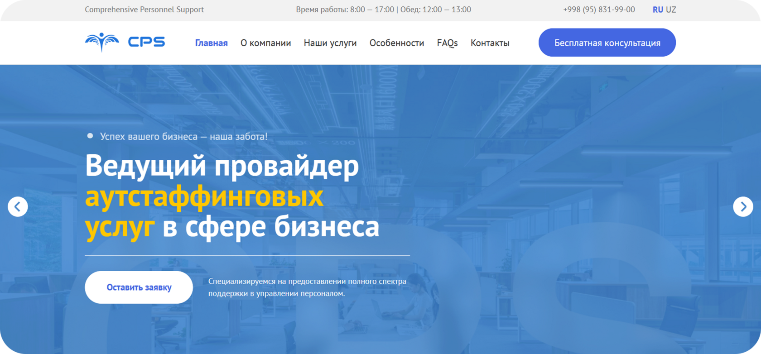Click the Специализируемся на предоставлении description text
Screen dimensions: 761x354
tap(307, 287)
